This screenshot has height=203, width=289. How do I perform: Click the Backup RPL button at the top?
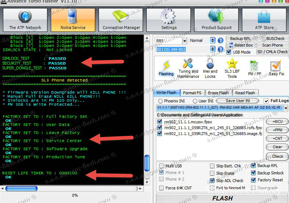pos(240,39)
